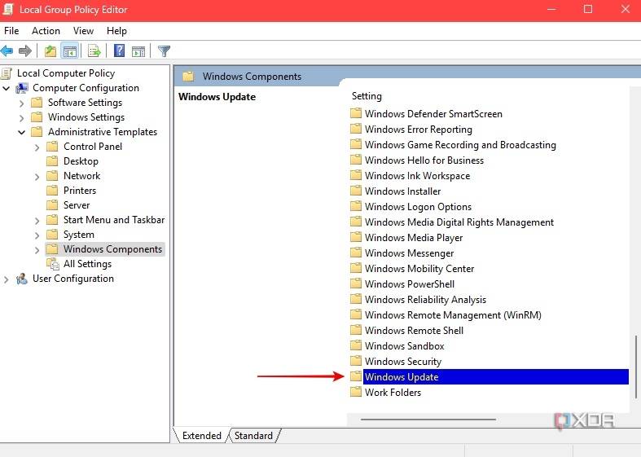Screen dimensions: 641x457
Task: Select Desktop in the tree
Action: click(81, 161)
